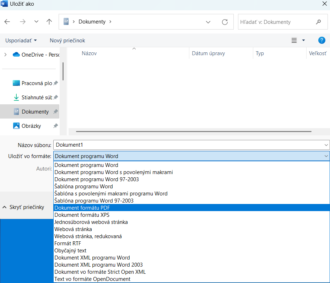Click pin icon next to Stiahnuté súbory

(x=55, y=98)
